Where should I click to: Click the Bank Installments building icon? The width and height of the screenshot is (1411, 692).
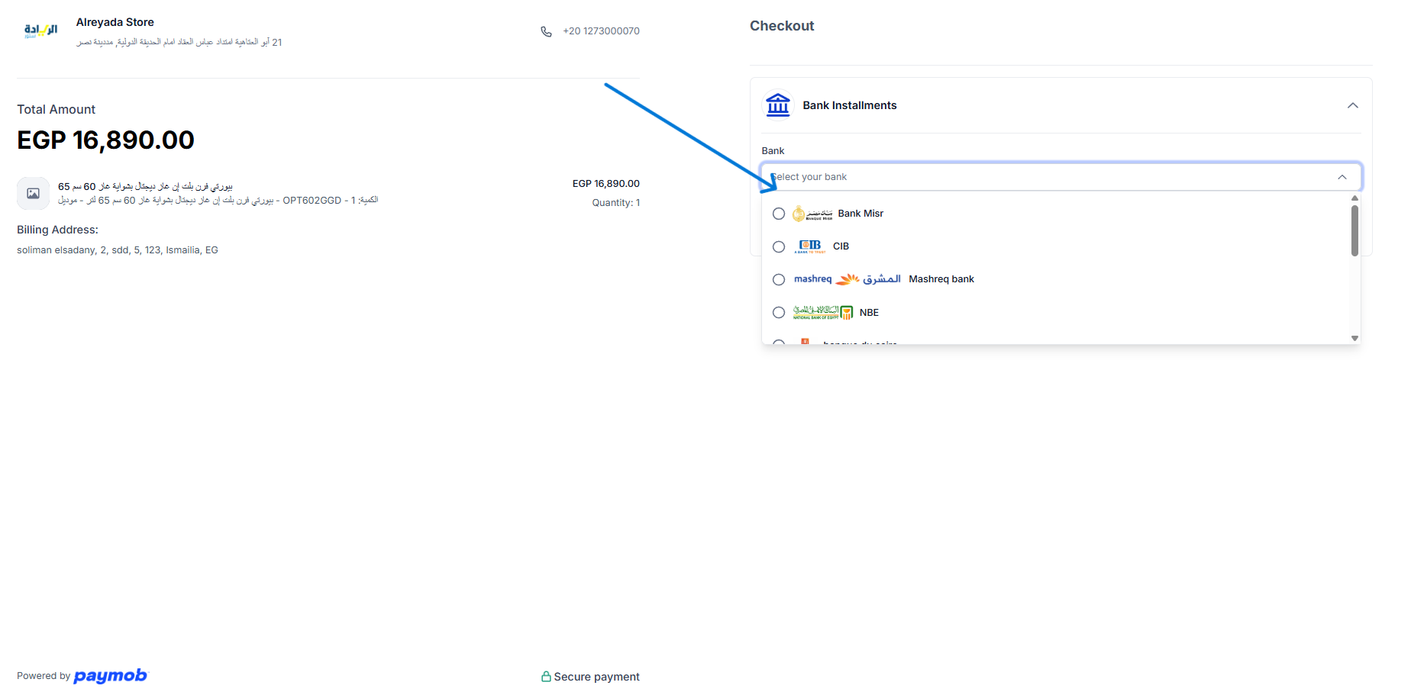(777, 105)
